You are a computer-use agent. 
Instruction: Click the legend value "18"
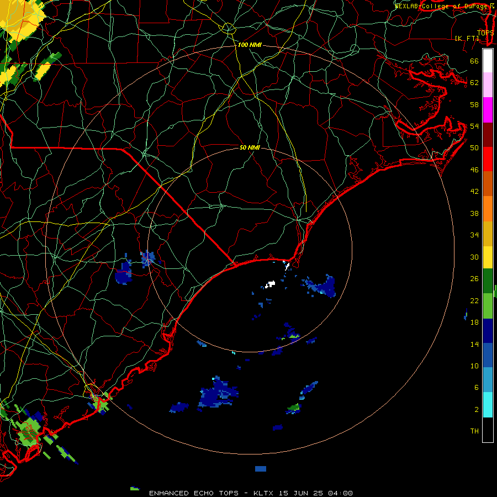pos(474,322)
